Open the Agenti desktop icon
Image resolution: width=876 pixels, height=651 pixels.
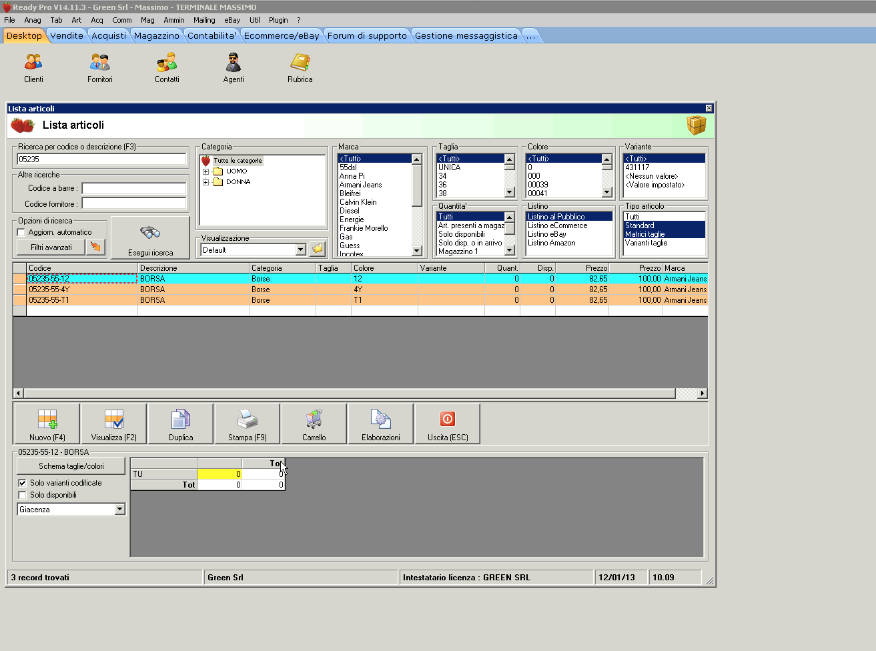pos(233,63)
